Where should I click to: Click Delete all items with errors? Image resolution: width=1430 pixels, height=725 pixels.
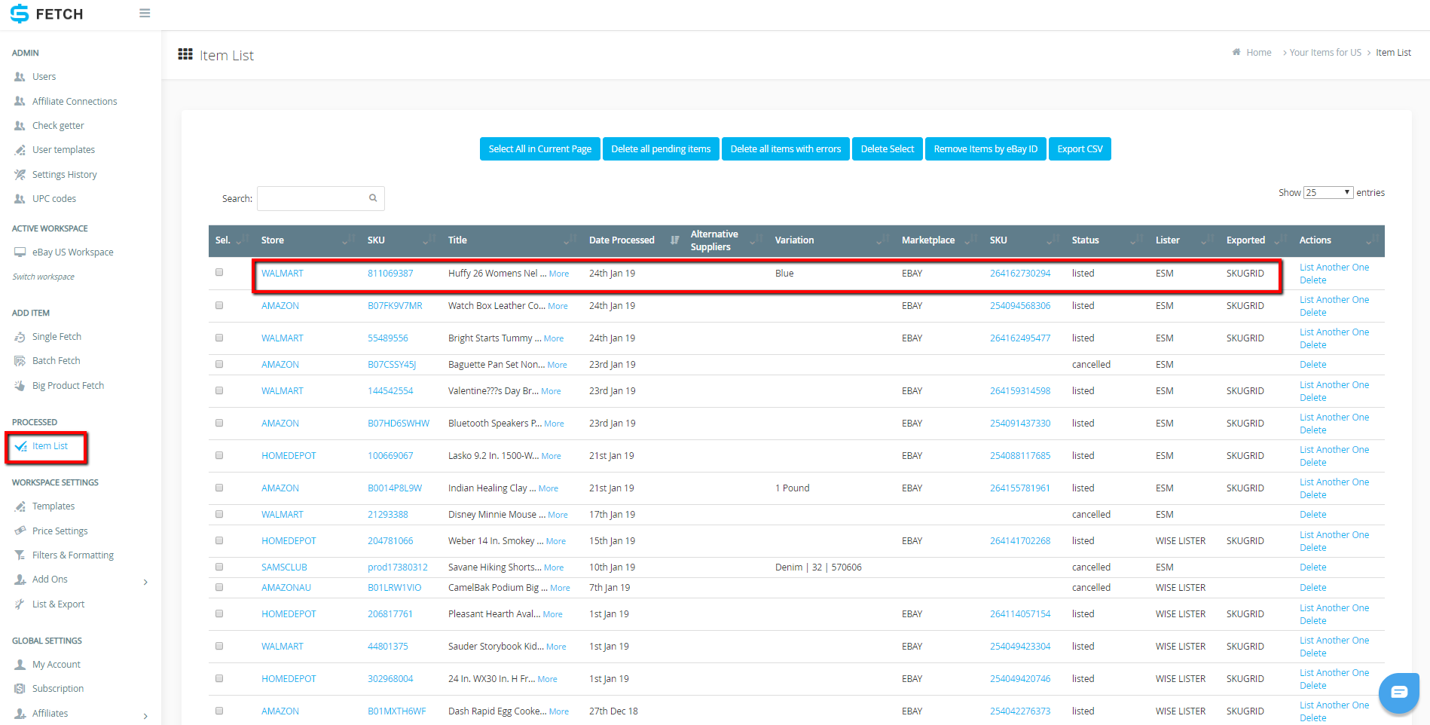pos(786,149)
